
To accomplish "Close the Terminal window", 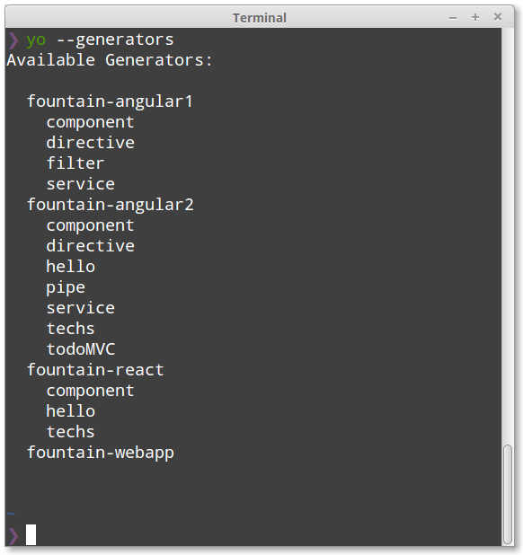I will click(498, 17).
